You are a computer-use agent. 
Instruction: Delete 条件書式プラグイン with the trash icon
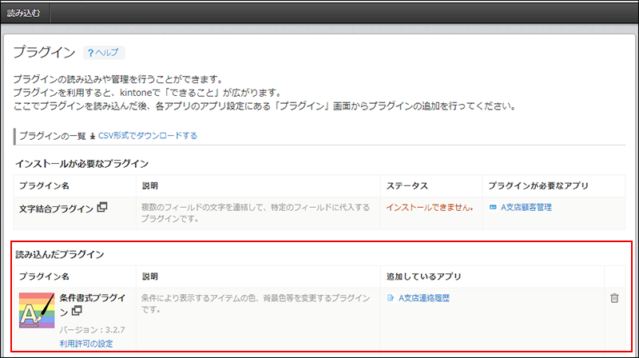point(614,298)
